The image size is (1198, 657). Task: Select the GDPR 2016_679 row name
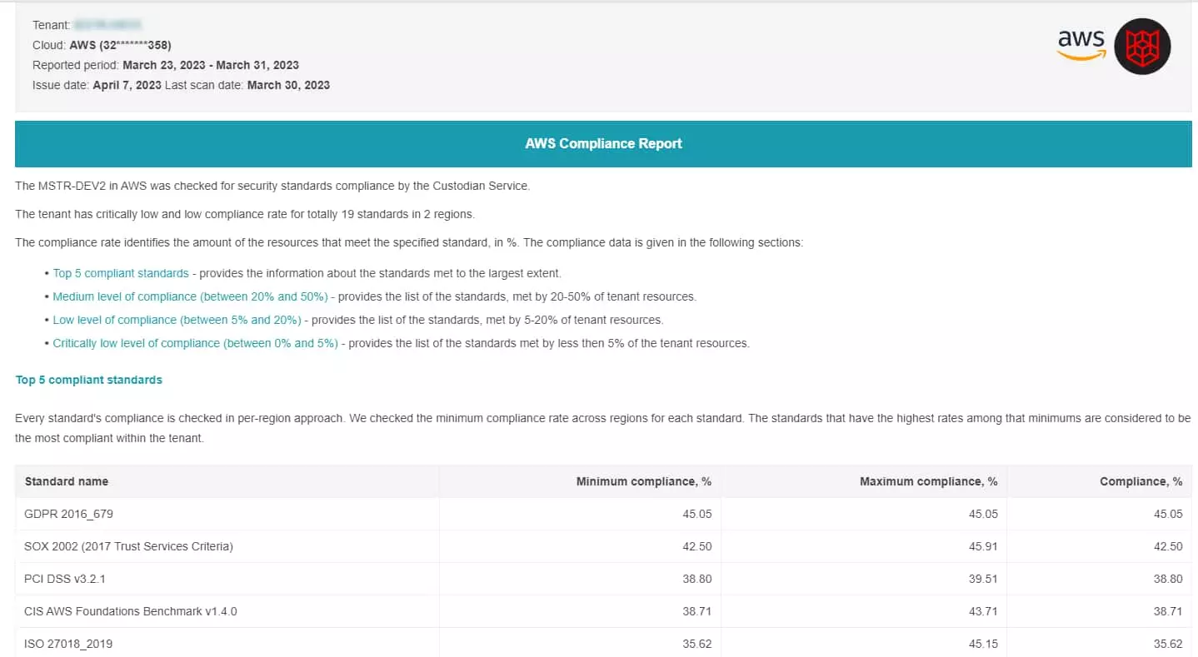click(x=69, y=514)
